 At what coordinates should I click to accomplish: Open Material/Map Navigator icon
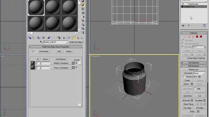83,32
